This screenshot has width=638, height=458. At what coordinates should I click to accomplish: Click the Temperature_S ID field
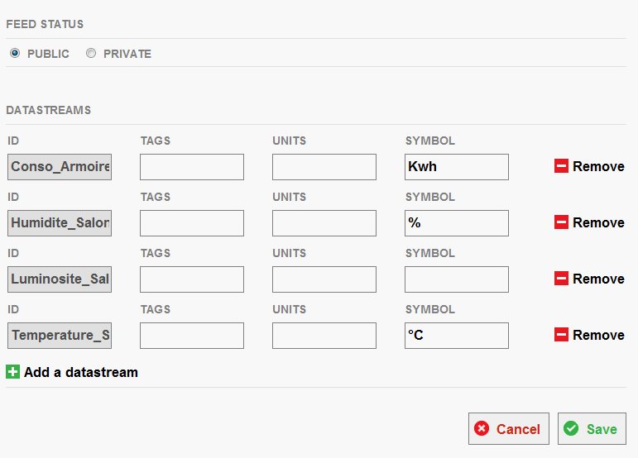(60, 336)
